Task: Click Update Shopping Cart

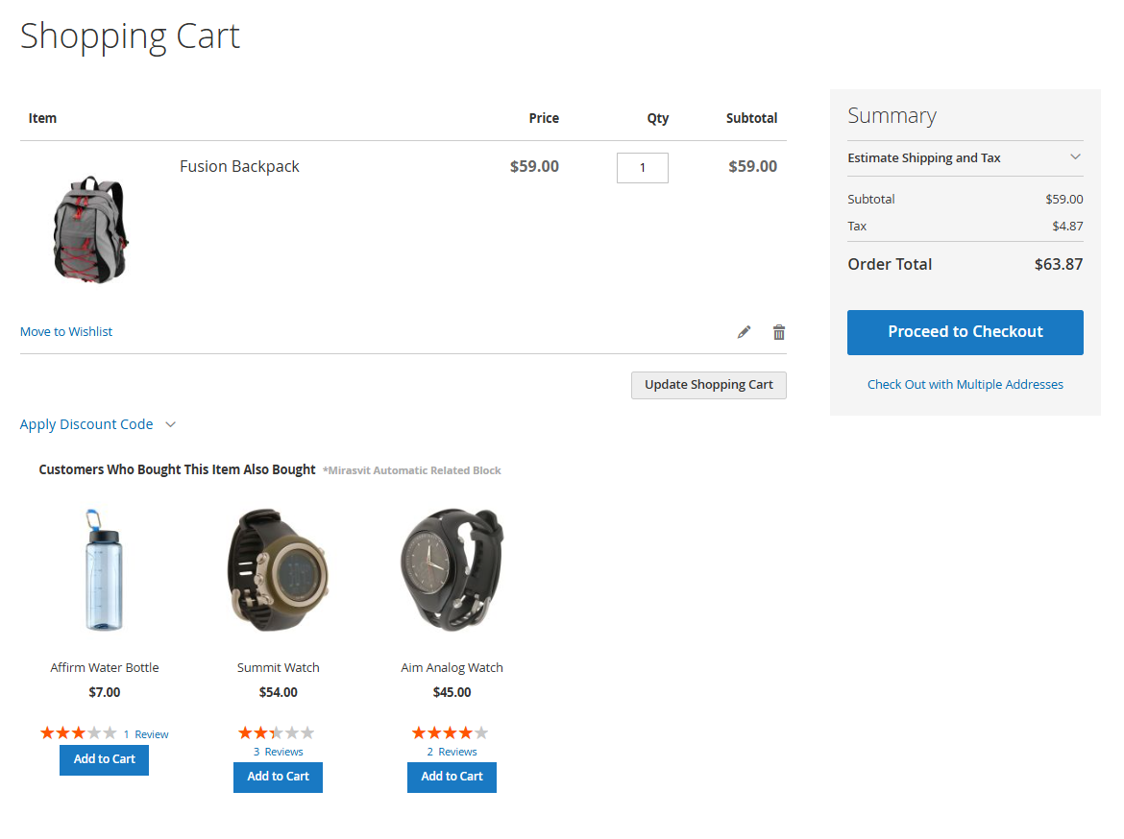Action: pyautogui.click(x=708, y=384)
